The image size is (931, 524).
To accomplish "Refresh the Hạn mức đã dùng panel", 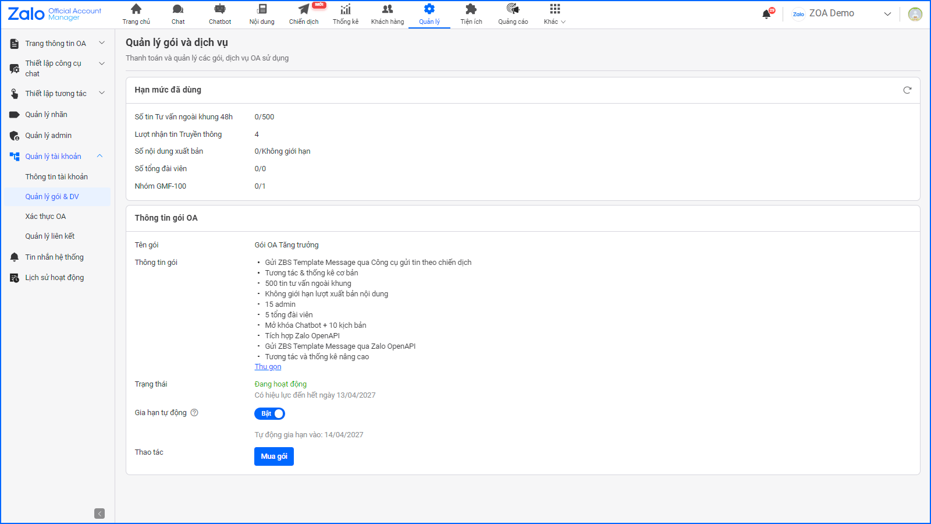I will tap(907, 90).
